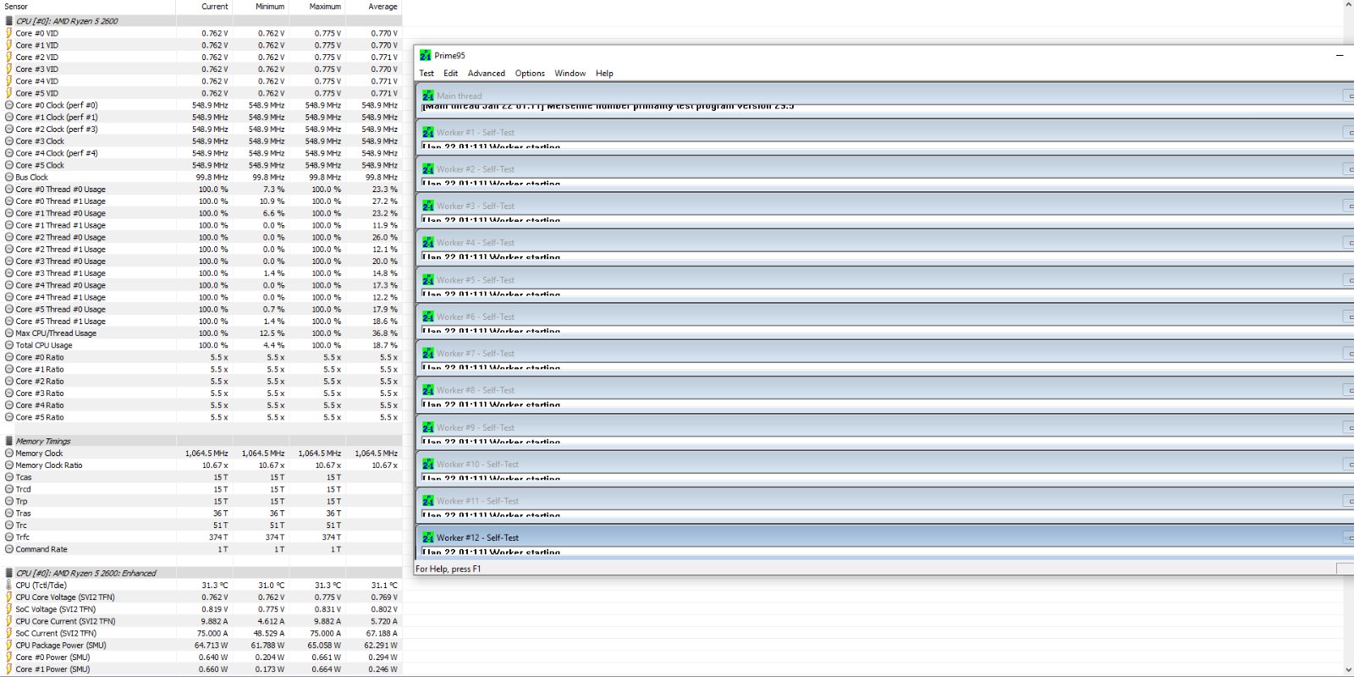Open the Help menu in Prime95
The height and width of the screenshot is (677, 1354).
[604, 74]
